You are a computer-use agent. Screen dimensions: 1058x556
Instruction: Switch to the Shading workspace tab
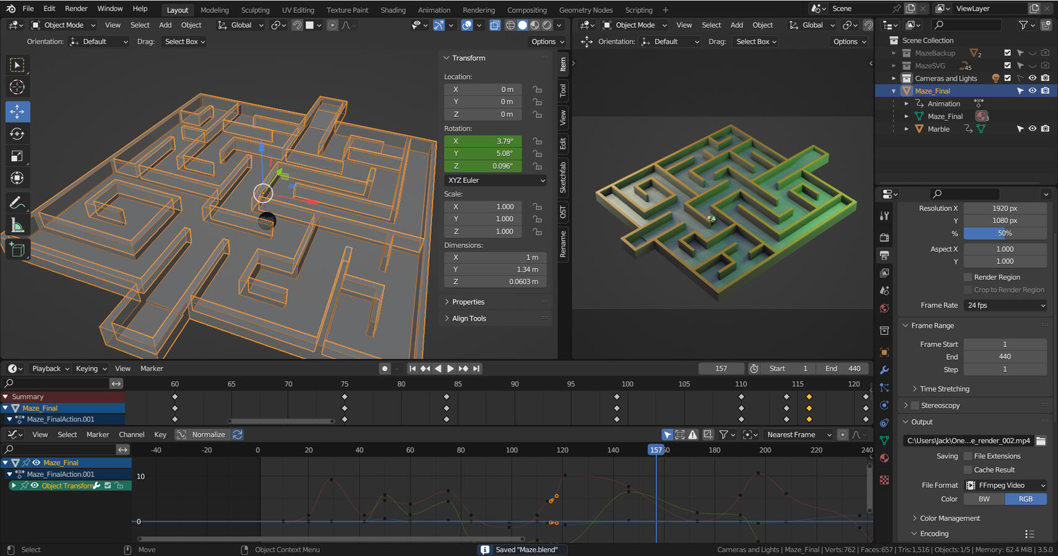[x=393, y=10]
